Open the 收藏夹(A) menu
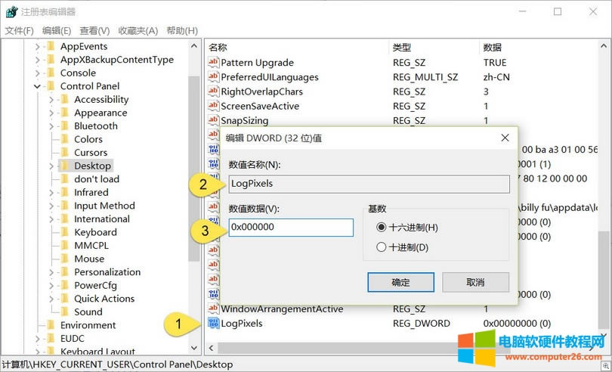This screenshot has height=372, width=612. tap(138, 30)
